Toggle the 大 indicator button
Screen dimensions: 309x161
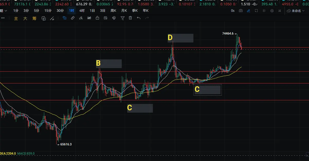click(x=25, y=18)
